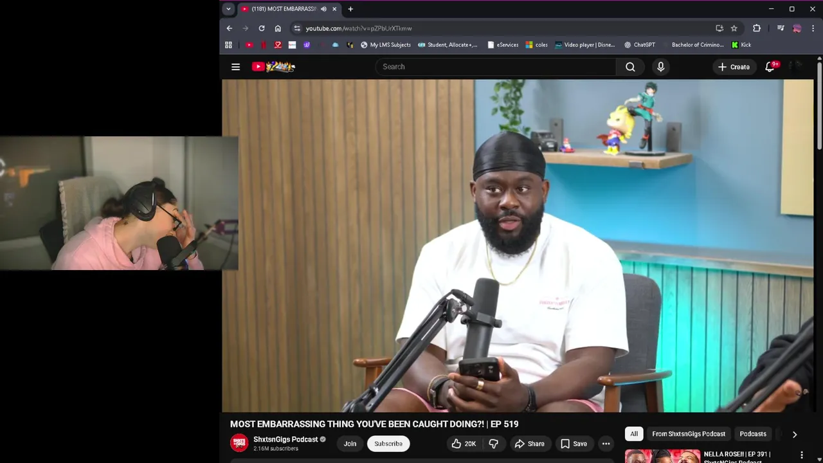Open more actions ellipsis under video
Image resolution: width=823 pixels, height=463 pixels.
click(x=606, y=444)
